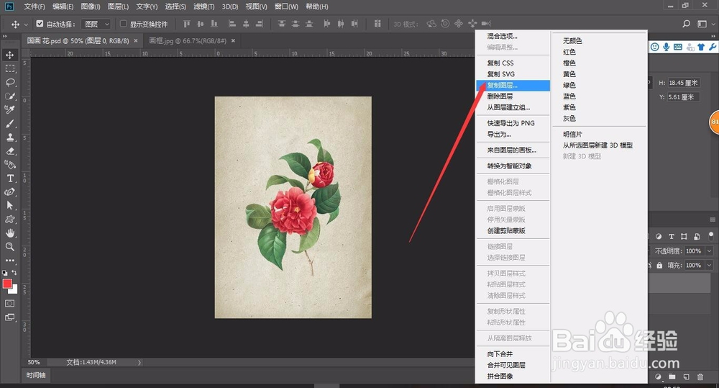Select the Paint Bucket tool

tap(9, 164)
